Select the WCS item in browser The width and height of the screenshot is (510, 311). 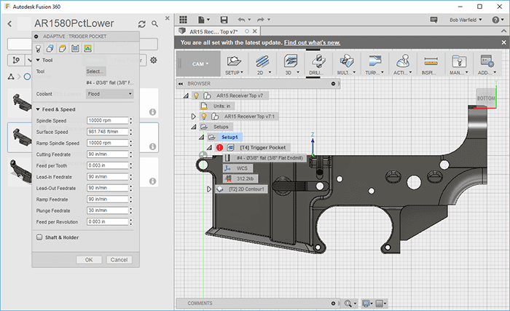(242, 168)
